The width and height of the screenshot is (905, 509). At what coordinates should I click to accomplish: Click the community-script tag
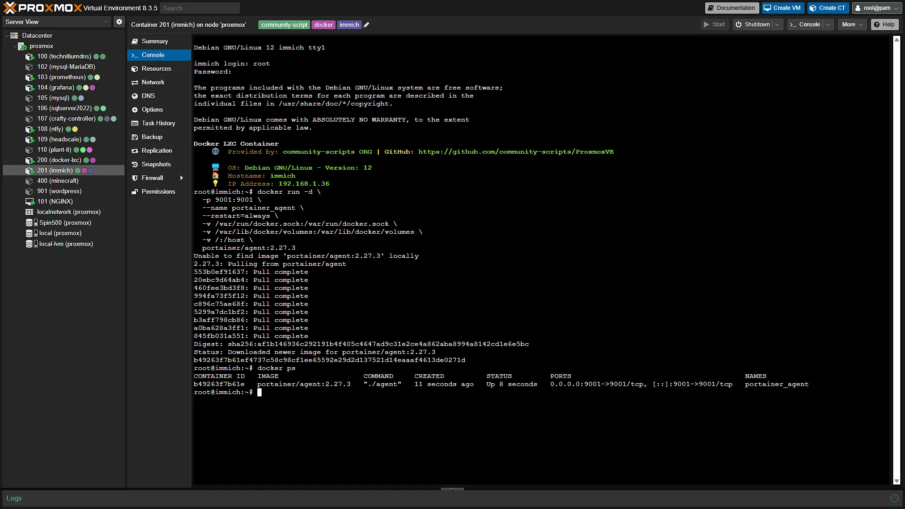point(284,25)
